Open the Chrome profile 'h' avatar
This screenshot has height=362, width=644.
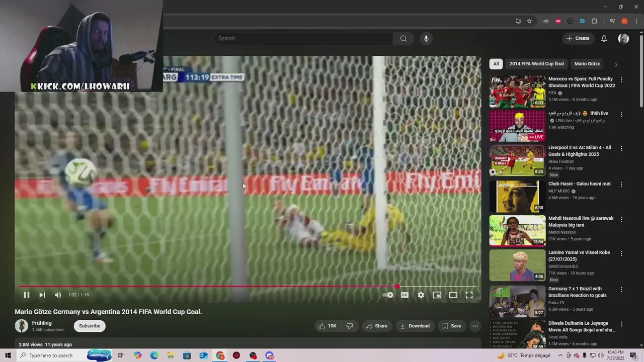click(624, 21)
